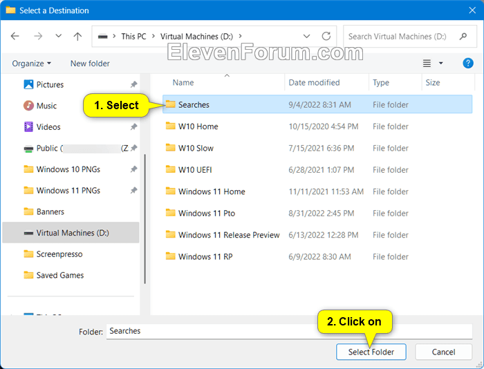The width and height of the screenshot is (484, 369).
Task: Open recent locations chevron dropdown
Action: click(x=58, y=36)
